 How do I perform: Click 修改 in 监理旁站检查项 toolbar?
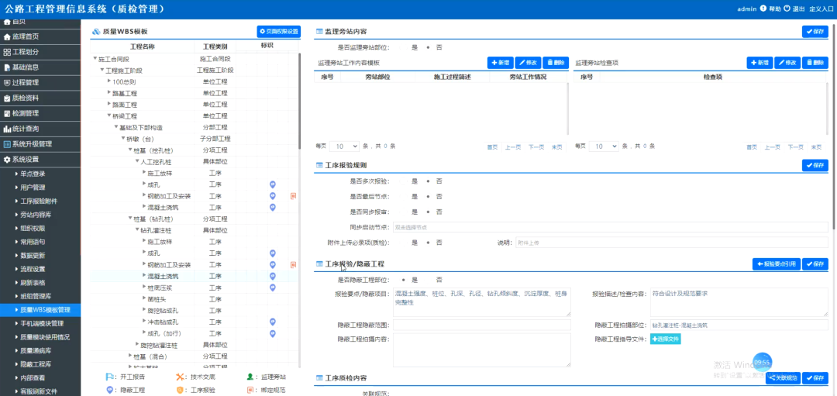coord(787,63)
